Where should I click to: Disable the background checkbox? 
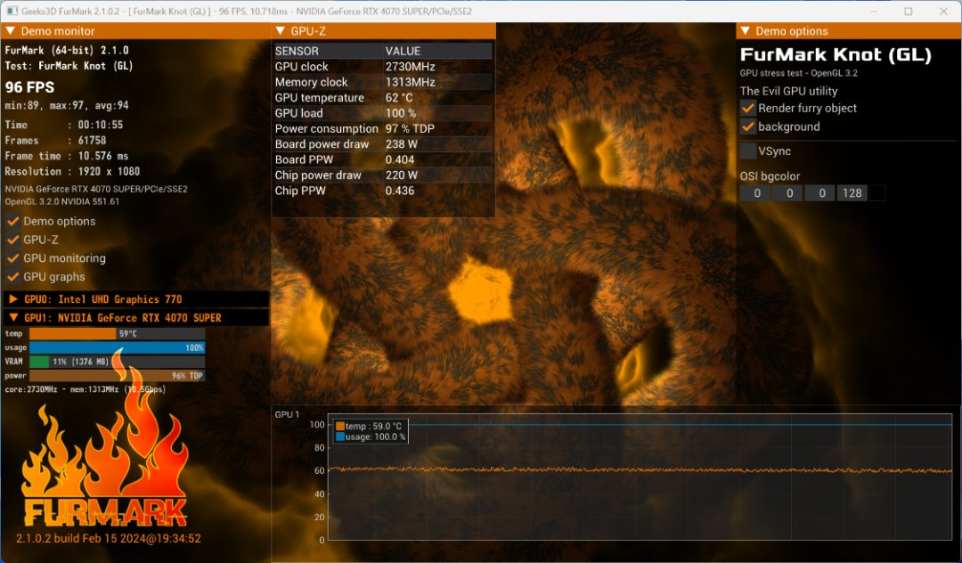tap(748, 127)
